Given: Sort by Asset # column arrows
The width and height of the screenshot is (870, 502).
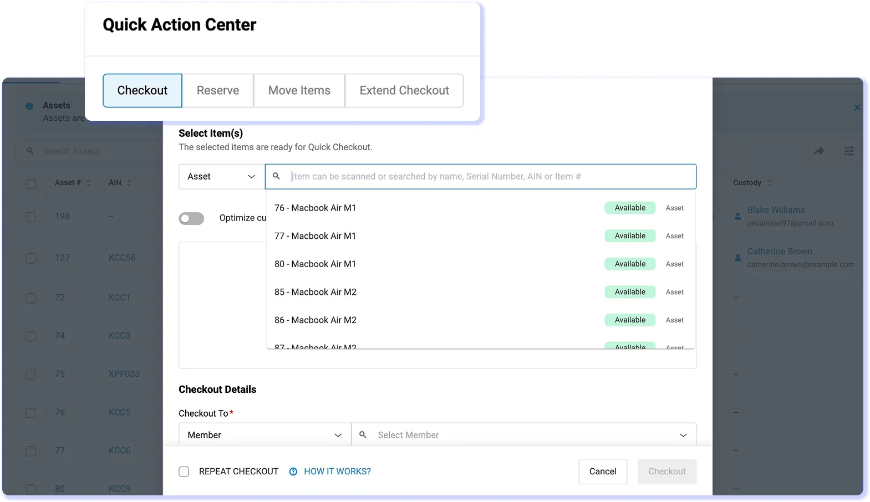Looking at the screenshot, I should coord(89,183).
